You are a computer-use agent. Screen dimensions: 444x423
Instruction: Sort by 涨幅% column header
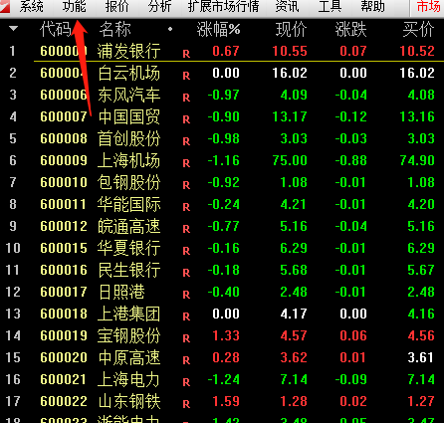tap(218, 29)
